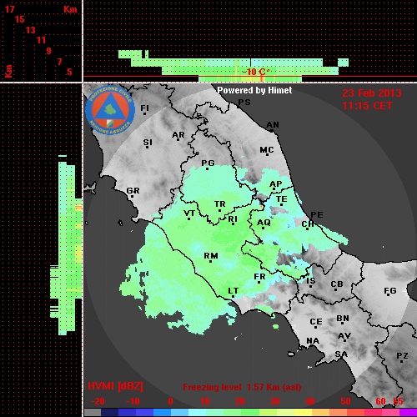This screenshot has width=417, height=417.
Task: Click the '11' km height scale label
Action: 41,40
